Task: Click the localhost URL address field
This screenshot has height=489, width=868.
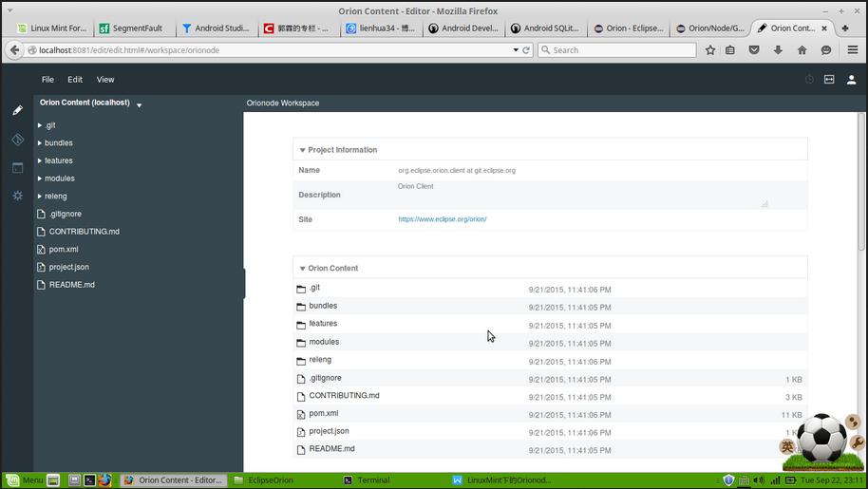Action: click(x=272, y=49)
